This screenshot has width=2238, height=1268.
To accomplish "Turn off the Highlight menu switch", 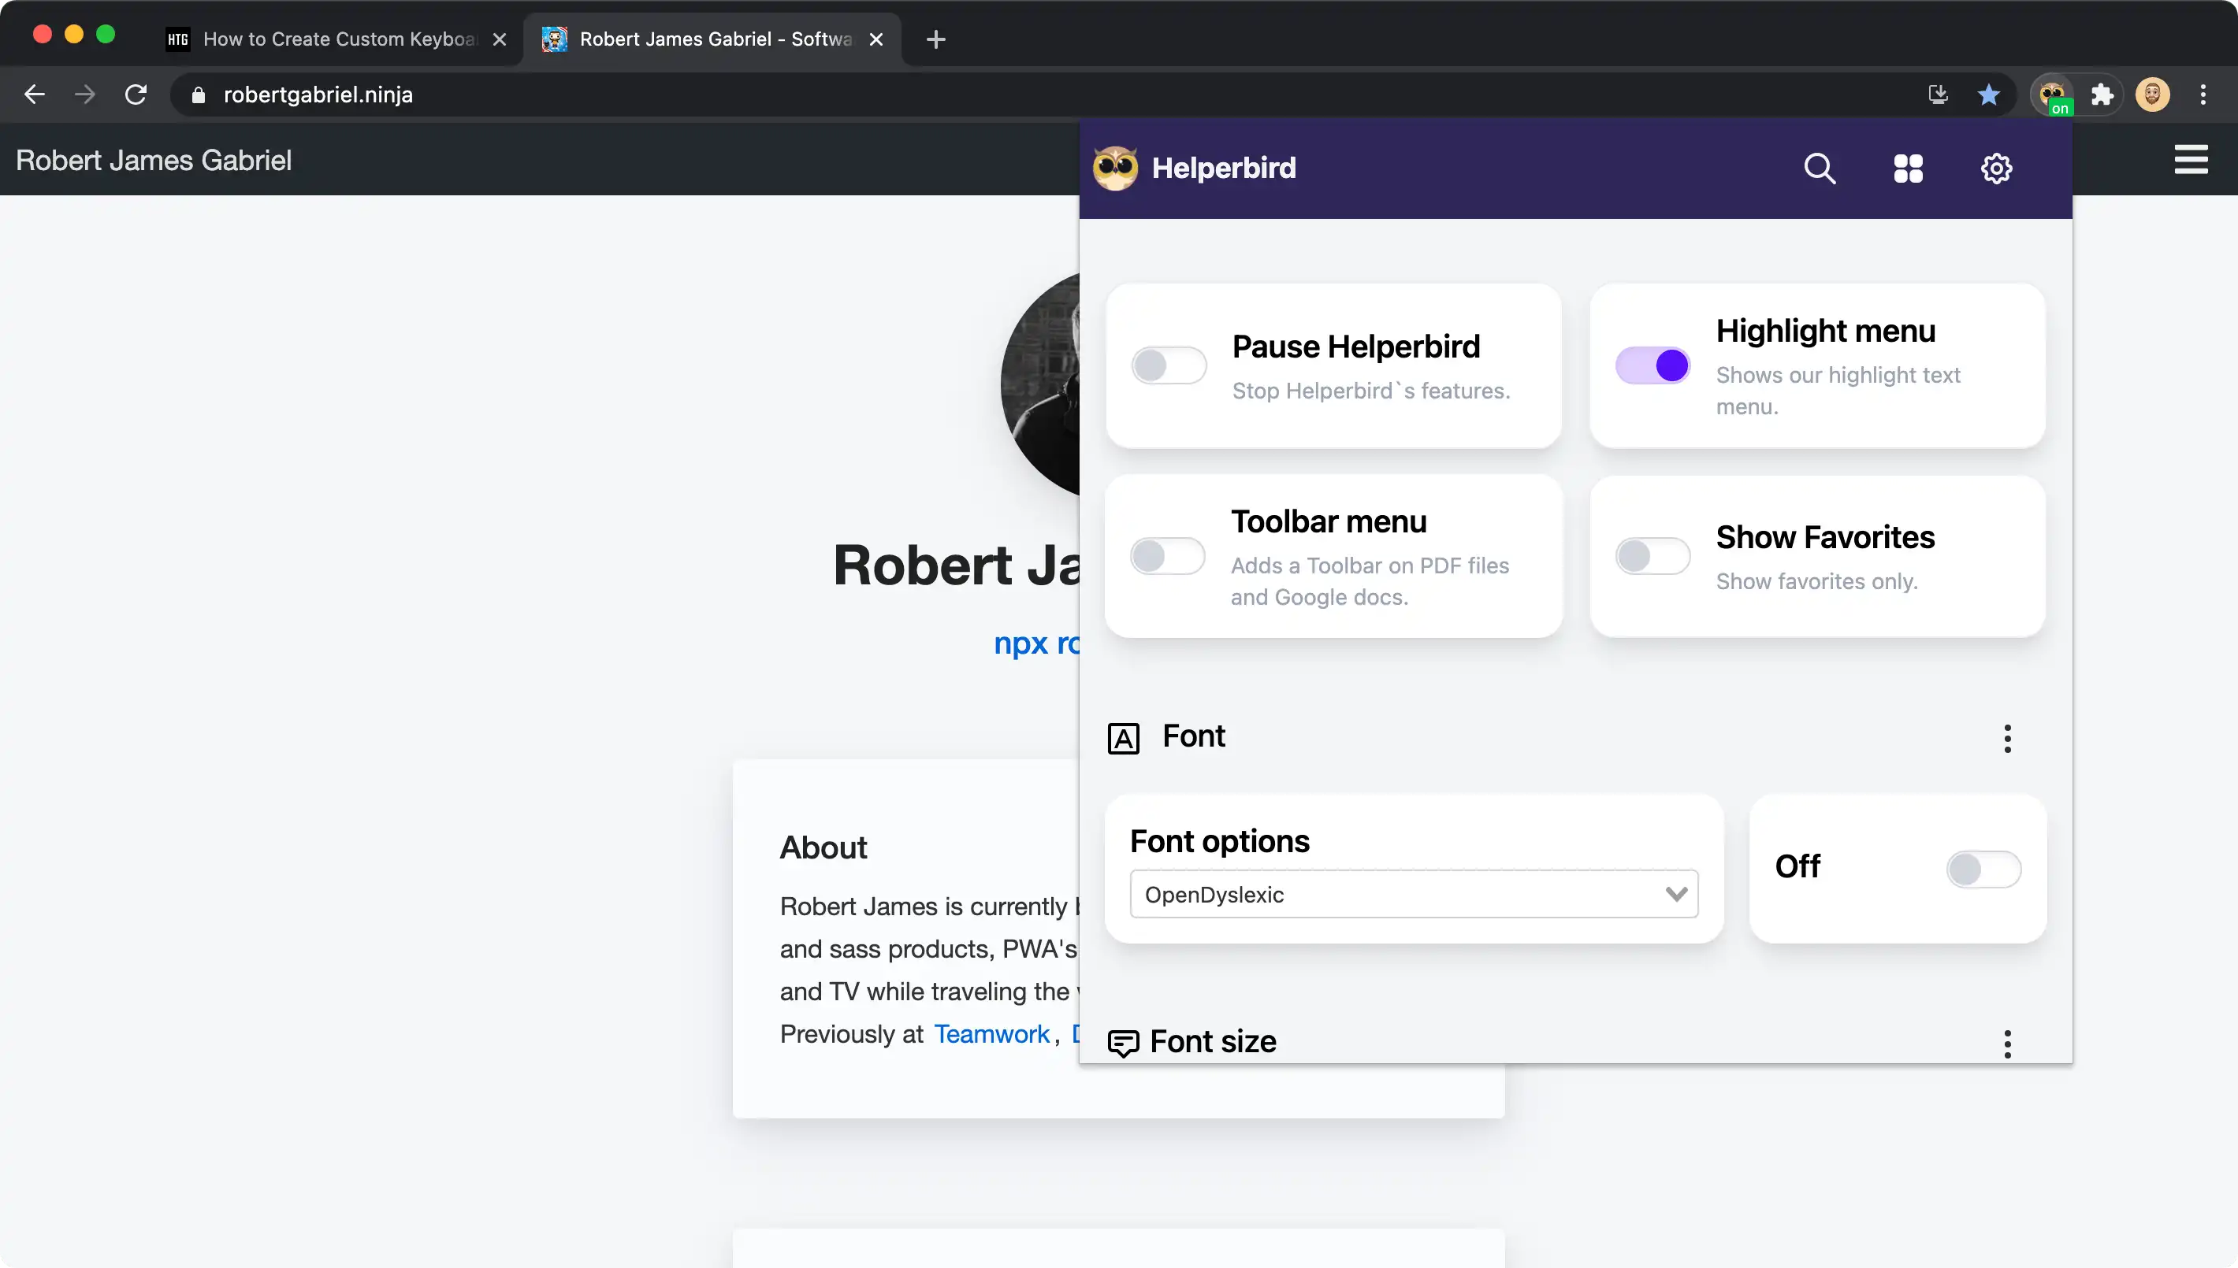I will click(x=1652, y=365).
